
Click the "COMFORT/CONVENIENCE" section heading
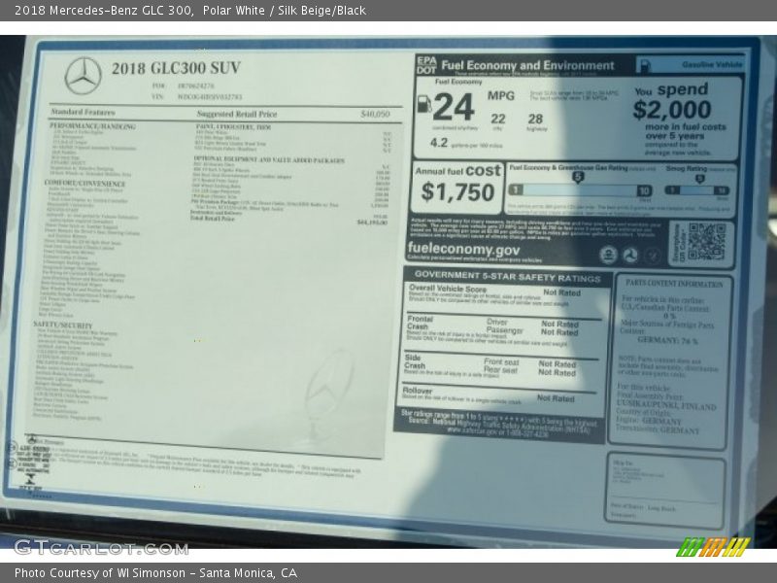click(x=84, y=184)
